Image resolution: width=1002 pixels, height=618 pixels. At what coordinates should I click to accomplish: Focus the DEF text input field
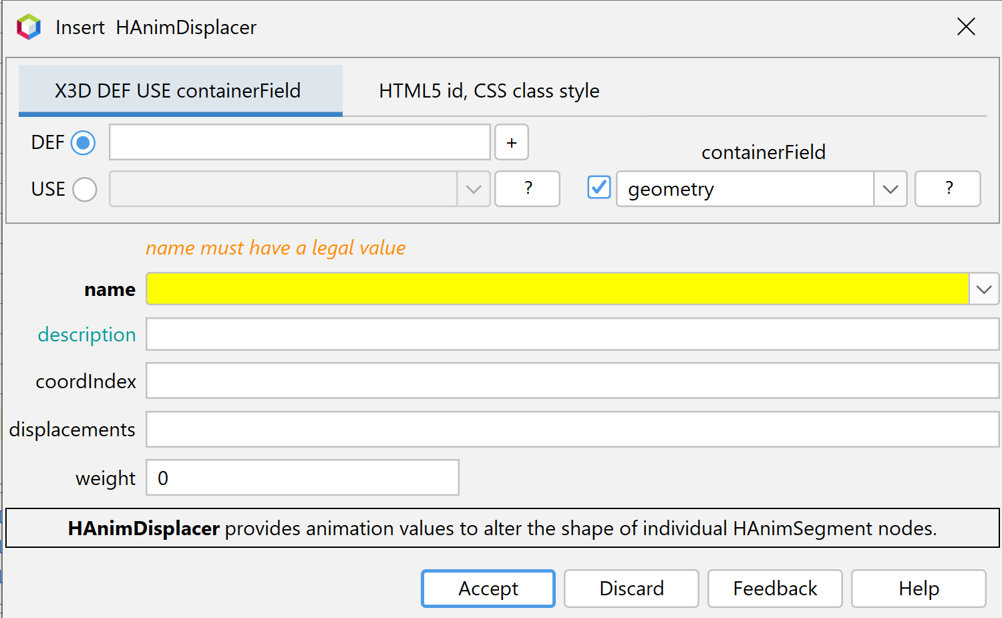[x=300, y=142]
